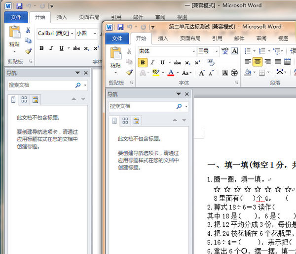Screen dimensions: 296x254
Task: Click Asian Layout icon in paragraph group
Action: click(x=280, y=72)
